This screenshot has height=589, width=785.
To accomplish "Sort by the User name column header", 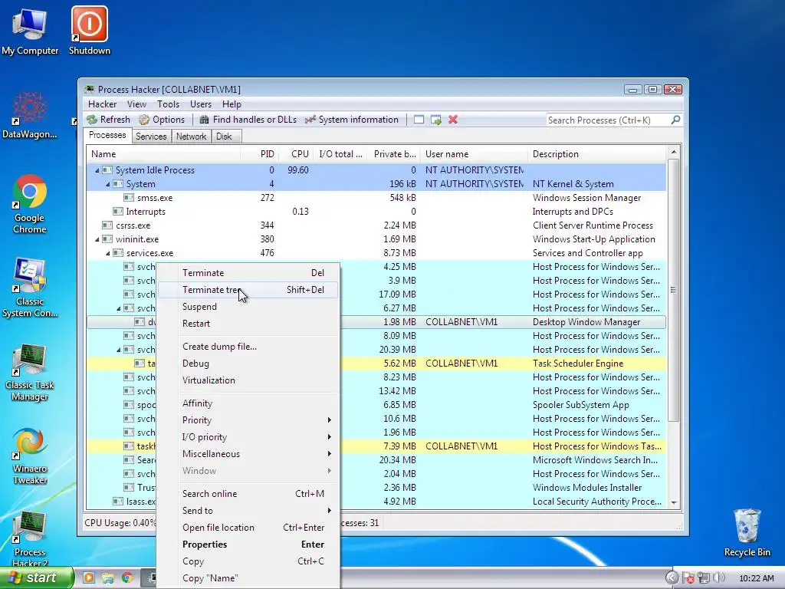I will (475, 154).
